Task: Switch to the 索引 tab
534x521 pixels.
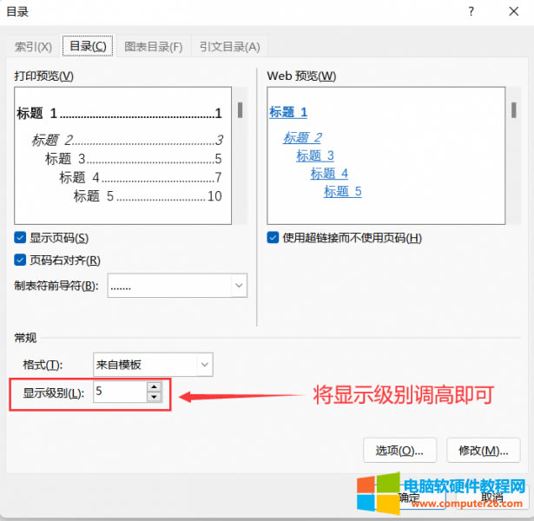Action: [34, 47]
